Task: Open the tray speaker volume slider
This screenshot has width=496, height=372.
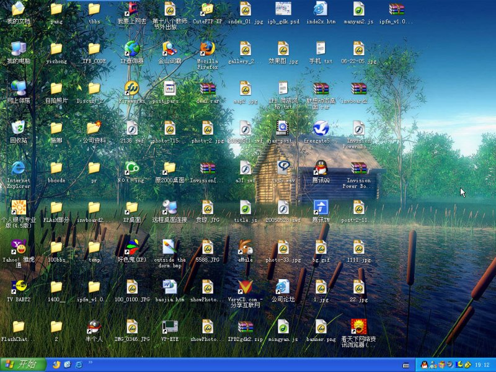Action: pyautogui.click(x=449, y=365)
